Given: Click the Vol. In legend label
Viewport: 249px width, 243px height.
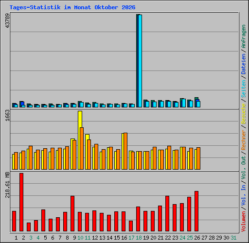Looking at the screenshot, I should click(x=244, y=195).
